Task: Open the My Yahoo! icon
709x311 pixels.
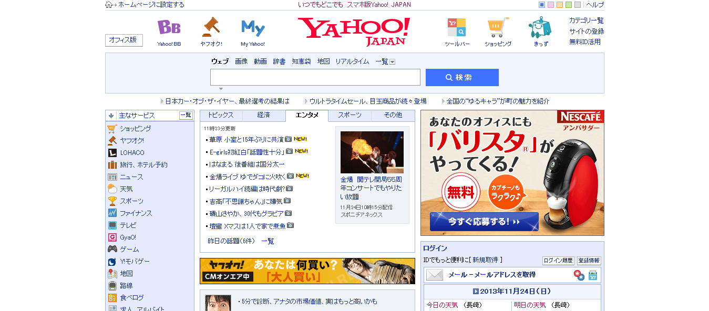Action: point(253,28)
